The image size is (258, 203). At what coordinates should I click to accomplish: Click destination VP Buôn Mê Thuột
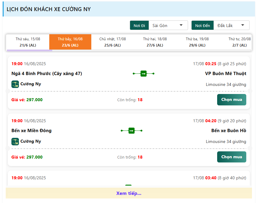[226, 74]
